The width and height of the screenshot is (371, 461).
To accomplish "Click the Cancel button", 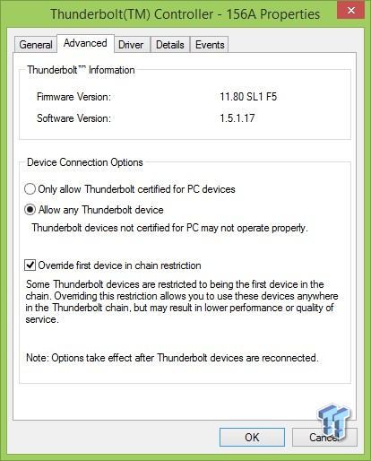I will pyautogui.click(x=324, y=438).
